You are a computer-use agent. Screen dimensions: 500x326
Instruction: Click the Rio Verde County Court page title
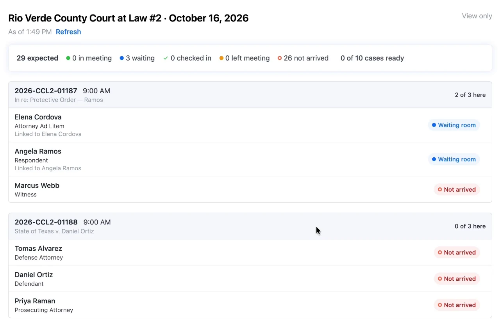129,18
